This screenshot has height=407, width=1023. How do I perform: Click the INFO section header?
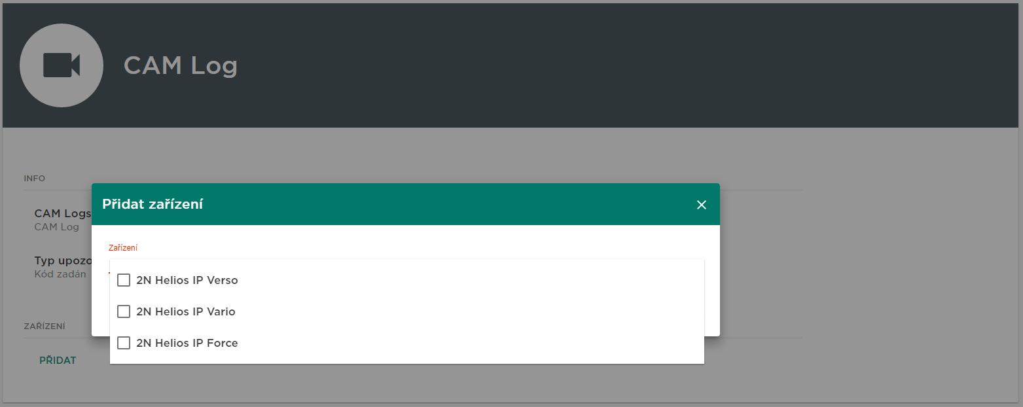[x=35, y=178]
